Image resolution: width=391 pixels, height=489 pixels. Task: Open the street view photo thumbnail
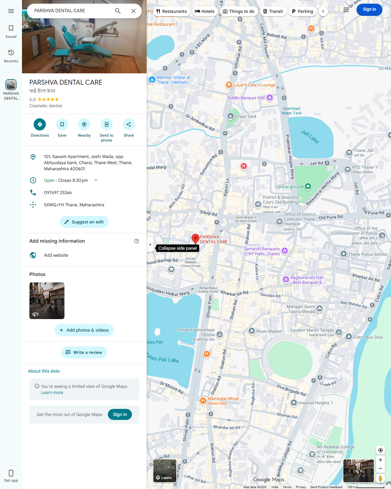point(47,301)
